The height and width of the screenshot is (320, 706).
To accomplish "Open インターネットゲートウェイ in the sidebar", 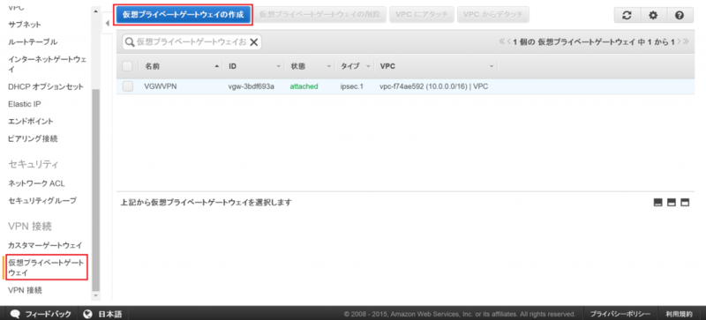I will tap(48, 63).
